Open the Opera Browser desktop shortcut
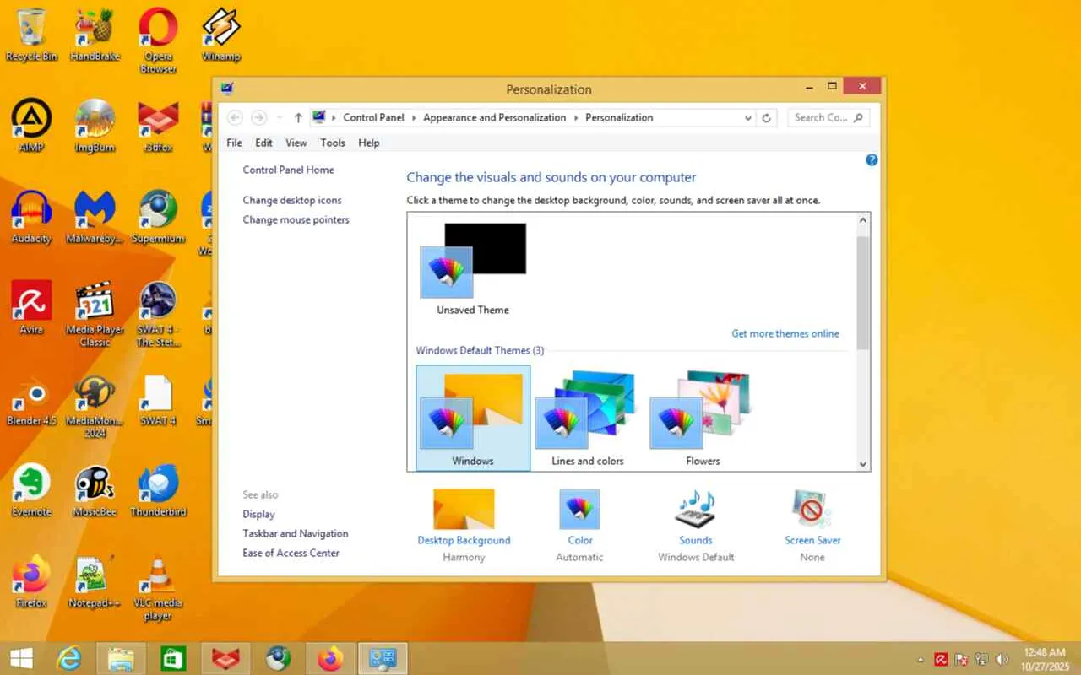The width and height of the screenshot is (1081, 675). point(158,40)
